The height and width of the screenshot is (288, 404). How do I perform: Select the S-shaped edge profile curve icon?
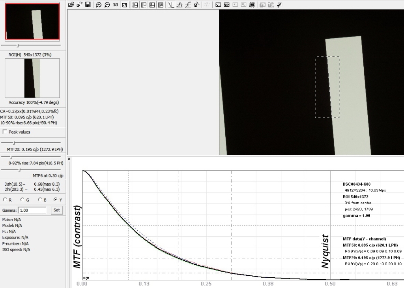pyautogui.click(x=188, y=5)
